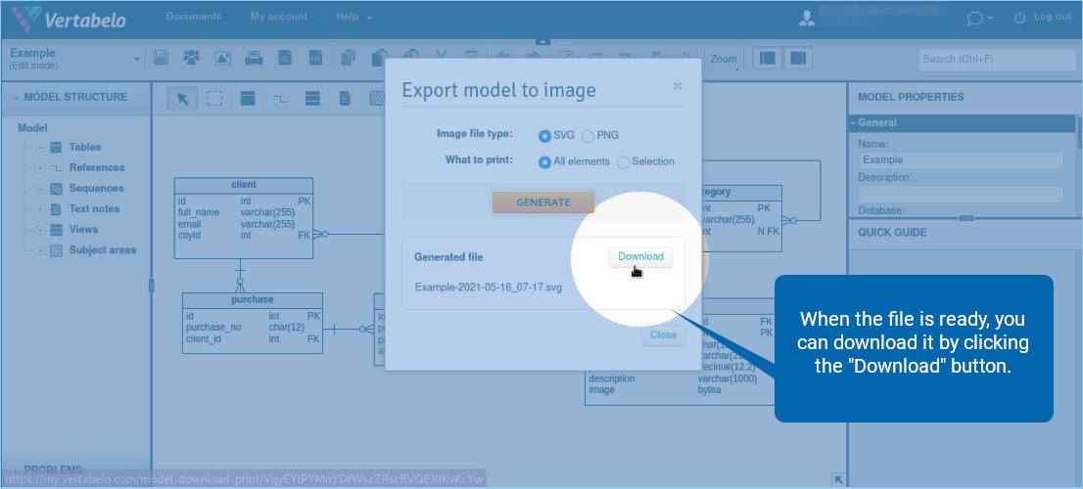Click full_name column in client table

pos(198,212)
